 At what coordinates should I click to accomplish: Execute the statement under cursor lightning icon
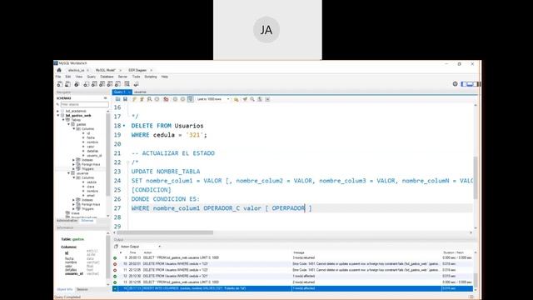pos(142,99)
